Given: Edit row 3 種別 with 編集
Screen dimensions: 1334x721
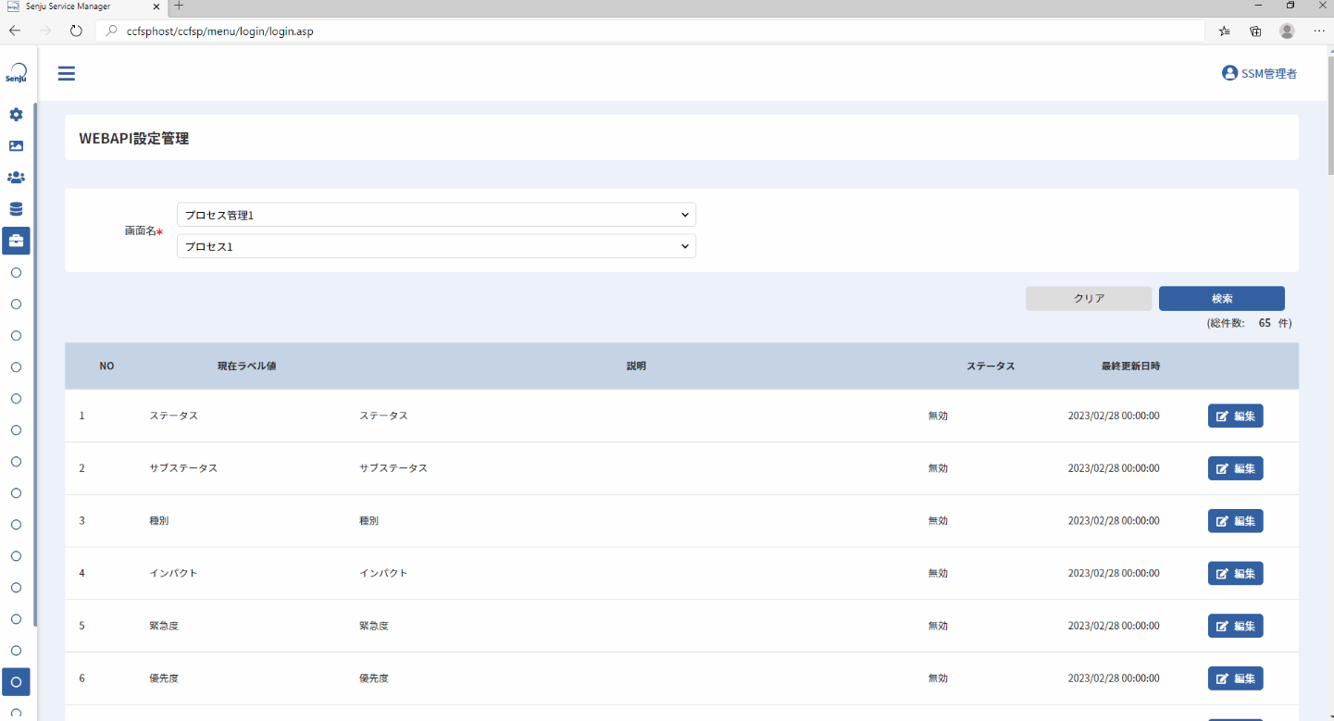Looking at the screenshot, I should [1235, 521].
